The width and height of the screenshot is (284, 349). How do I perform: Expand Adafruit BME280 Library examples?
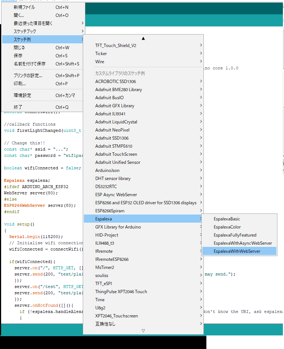tap(143, 90)
